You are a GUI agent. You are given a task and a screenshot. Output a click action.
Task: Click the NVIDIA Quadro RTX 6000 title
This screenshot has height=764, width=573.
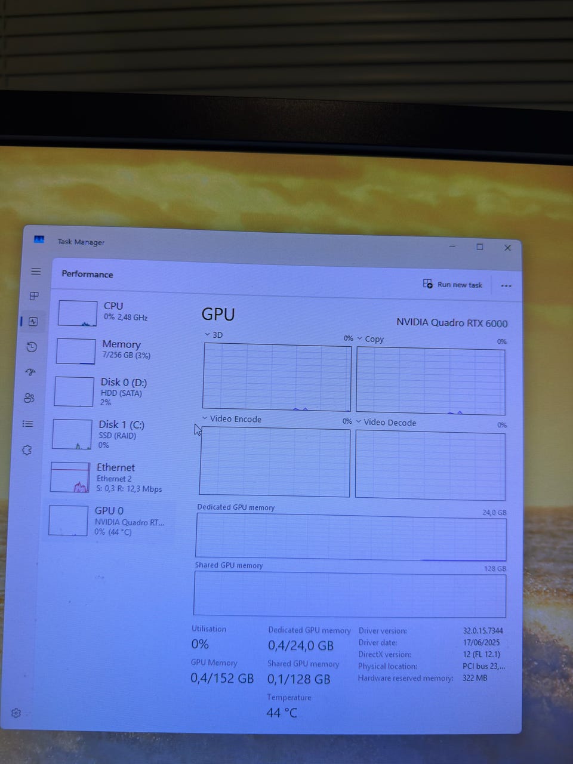pyautogui.click(x=452, y=323)
